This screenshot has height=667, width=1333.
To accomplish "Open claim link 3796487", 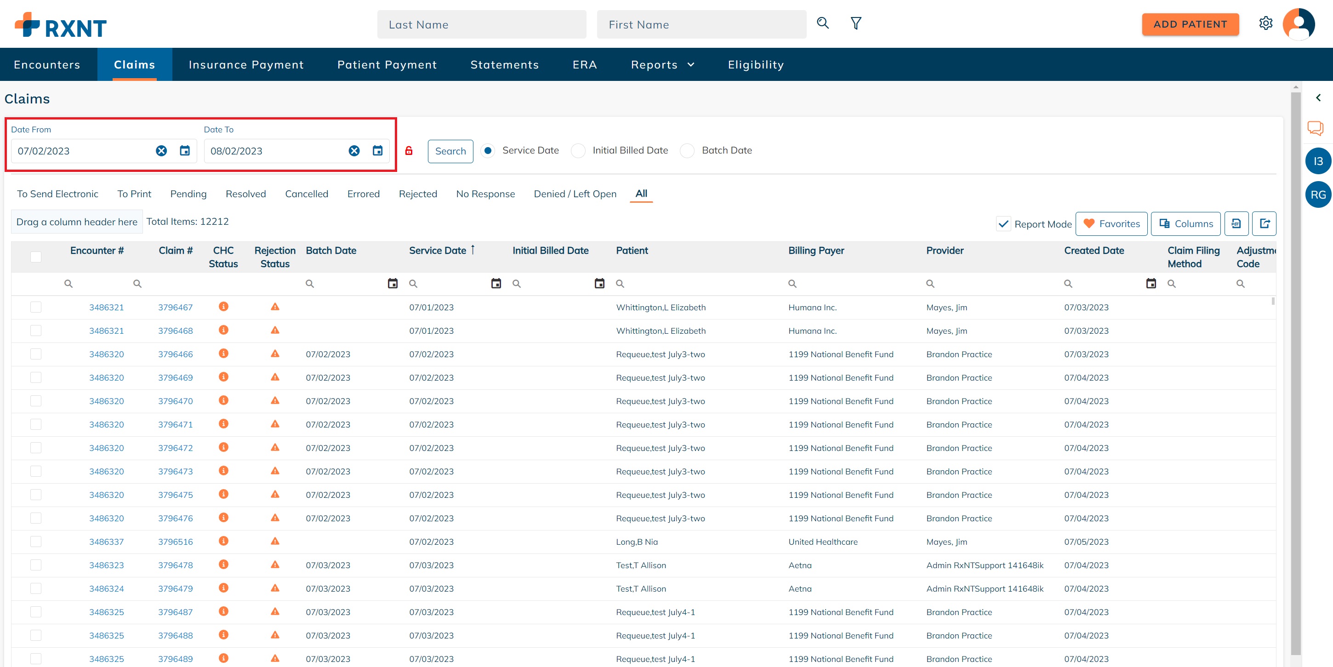I will coord(176,612).
